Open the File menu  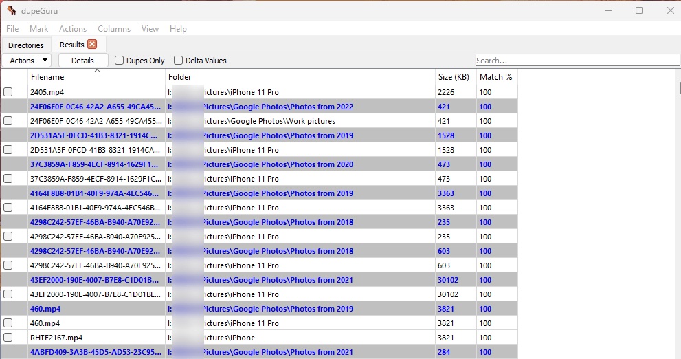tap(12, 29)
